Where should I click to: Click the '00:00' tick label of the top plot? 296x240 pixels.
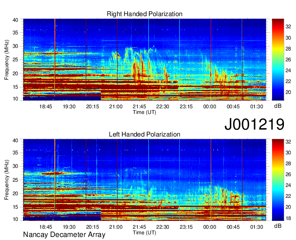point(209,107)
